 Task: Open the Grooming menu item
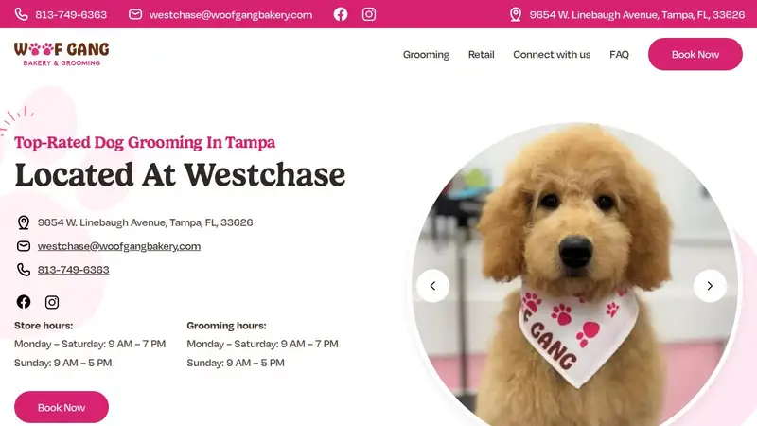pos(426,55)
